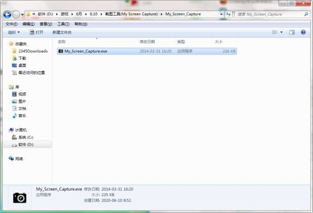This screenshot has width=313, height=213.
Task: Open the 文件(F) menu
Action: click(x=11, y=24)
